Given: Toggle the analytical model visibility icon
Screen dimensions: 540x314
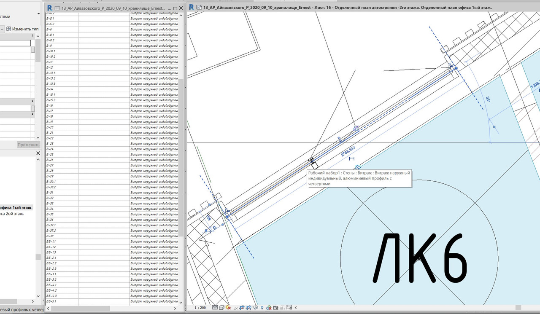Looking at the screenshot, I should [282, 308].
